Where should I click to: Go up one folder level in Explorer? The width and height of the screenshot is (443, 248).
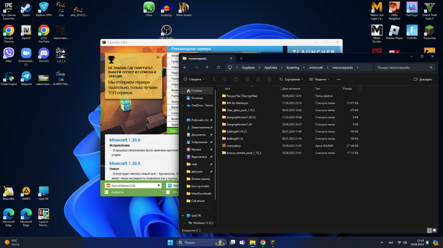(x=207, y=68)
